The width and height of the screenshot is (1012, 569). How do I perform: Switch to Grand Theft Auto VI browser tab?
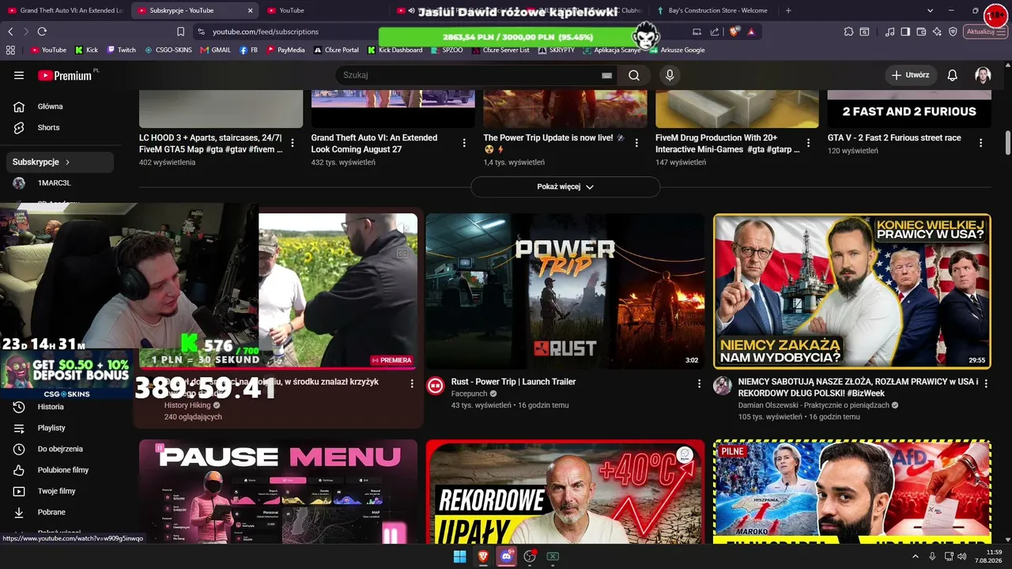[x=65, y=10]
